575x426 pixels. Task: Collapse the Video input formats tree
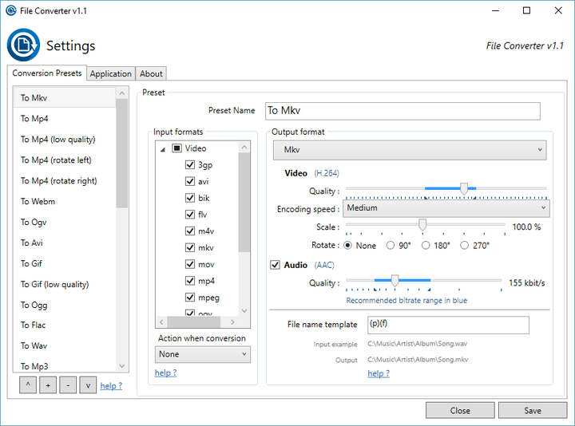pos(162,148)
